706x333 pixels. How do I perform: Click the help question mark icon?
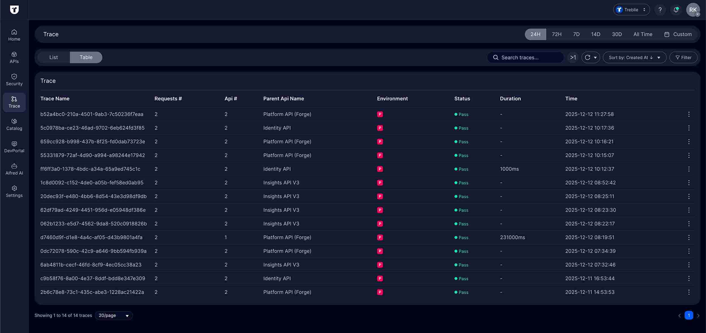click(660, 10)
